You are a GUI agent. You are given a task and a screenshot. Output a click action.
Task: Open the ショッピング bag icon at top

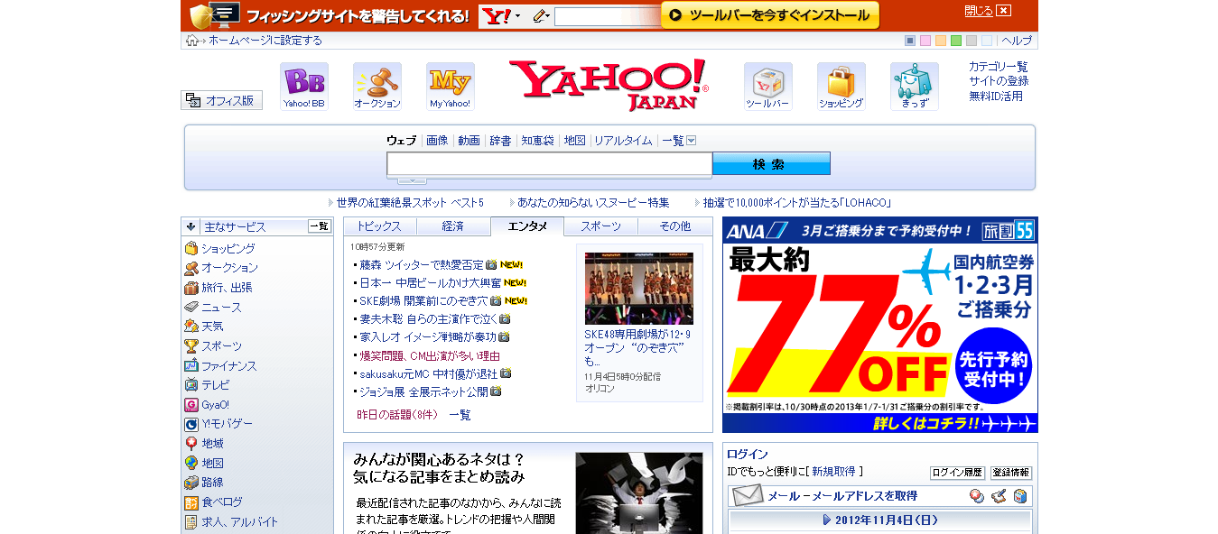click(x=841, y=86)
